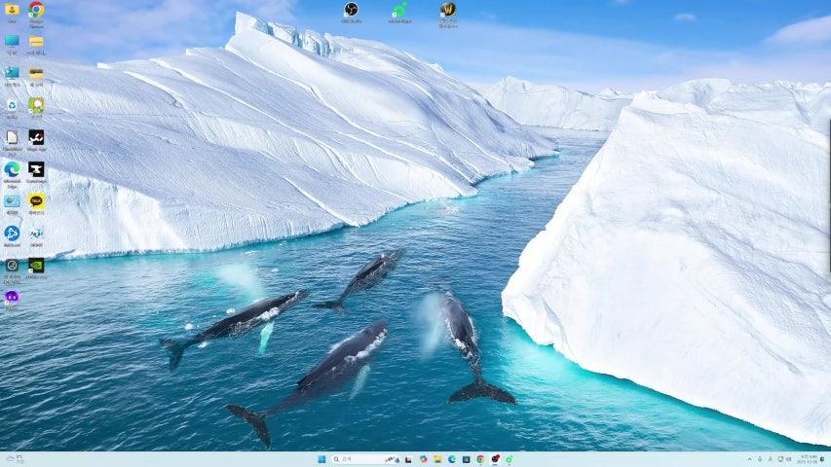Open File Explorer from the taskbar
Viewport: 831px width, 467px height.
click(x=437, y=459)
